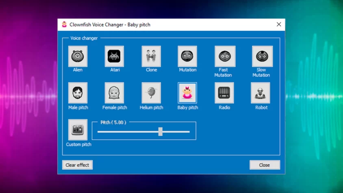Viewport: 343px width, 193px height.
Task: Apply the Robot voice effect icon
Action: click(261, 93)
